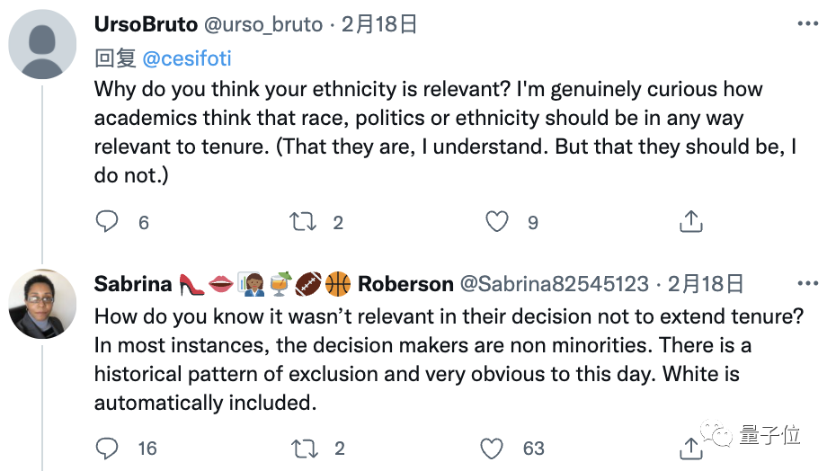This screenshot has height=471, width=827.
Task: Share UrsoBruto's tweet
Action: click(690, 221)
